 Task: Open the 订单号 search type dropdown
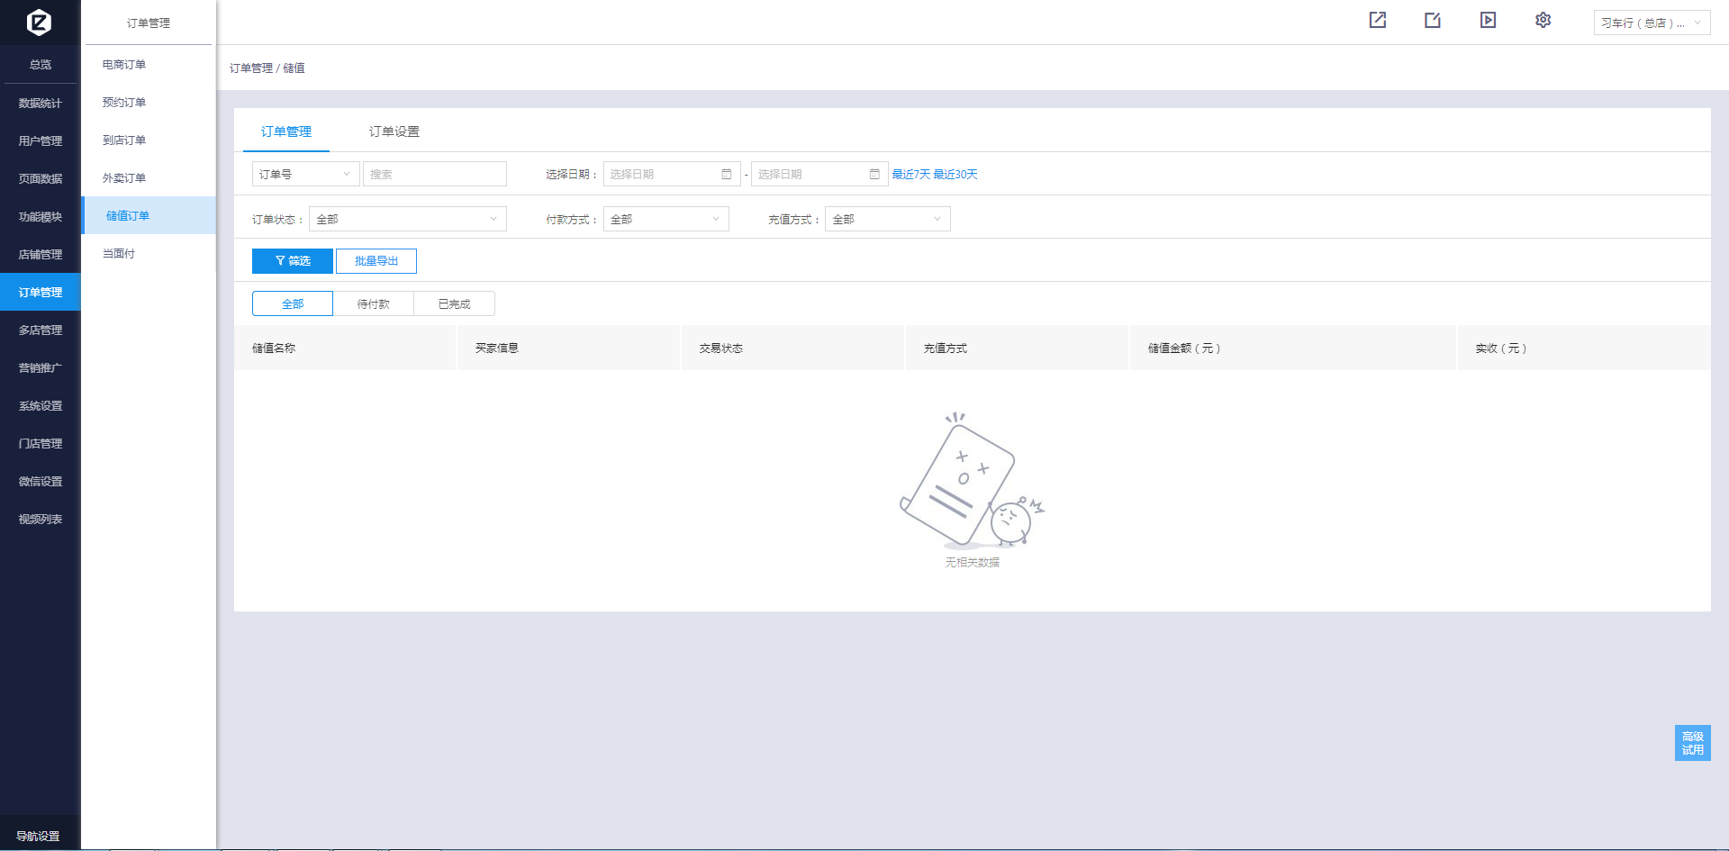305,174
